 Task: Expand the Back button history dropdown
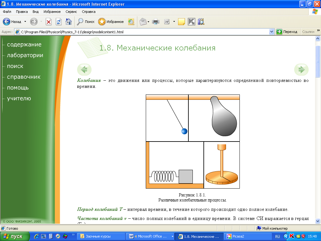[x=25, y=22]
